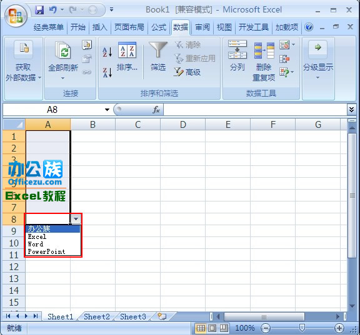Switch to the 插入 tab
Image resolution: width=360 pixels, height=335 pixels.
click(99, 27)
